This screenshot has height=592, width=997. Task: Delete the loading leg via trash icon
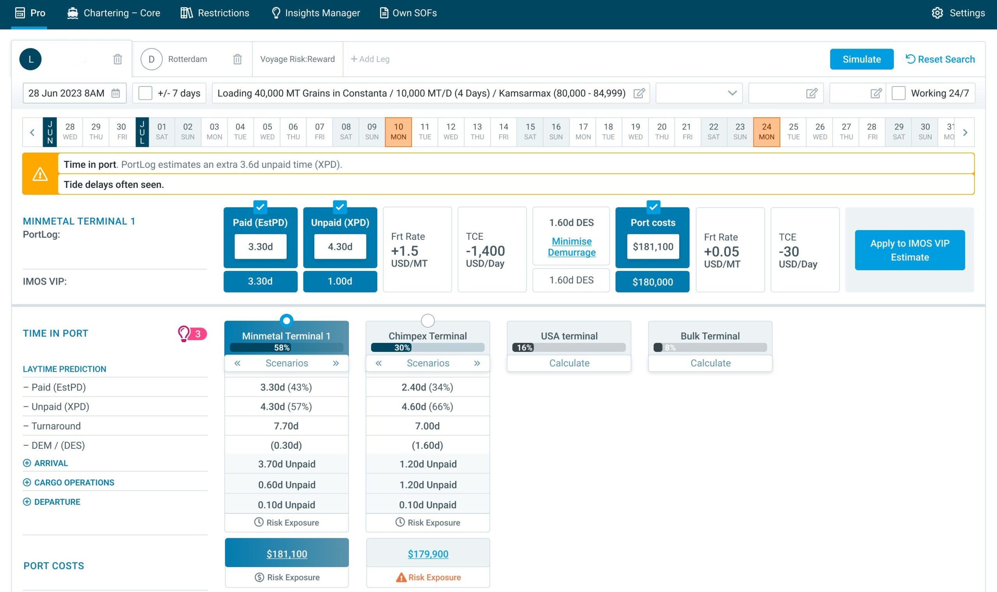117,59
